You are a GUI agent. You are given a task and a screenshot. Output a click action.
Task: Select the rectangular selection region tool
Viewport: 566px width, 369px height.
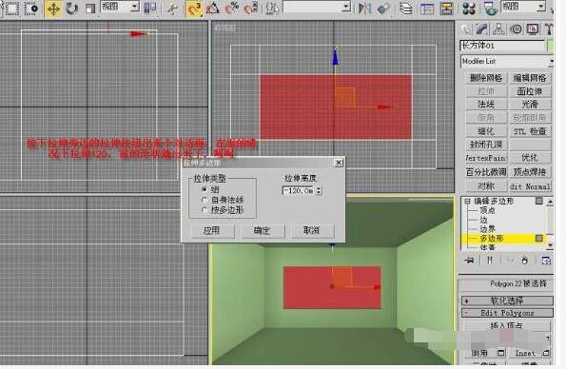(11, 8)
